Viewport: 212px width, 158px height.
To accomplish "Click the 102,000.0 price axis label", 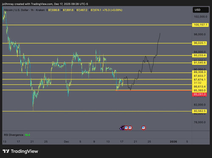I will coord(201,17).
